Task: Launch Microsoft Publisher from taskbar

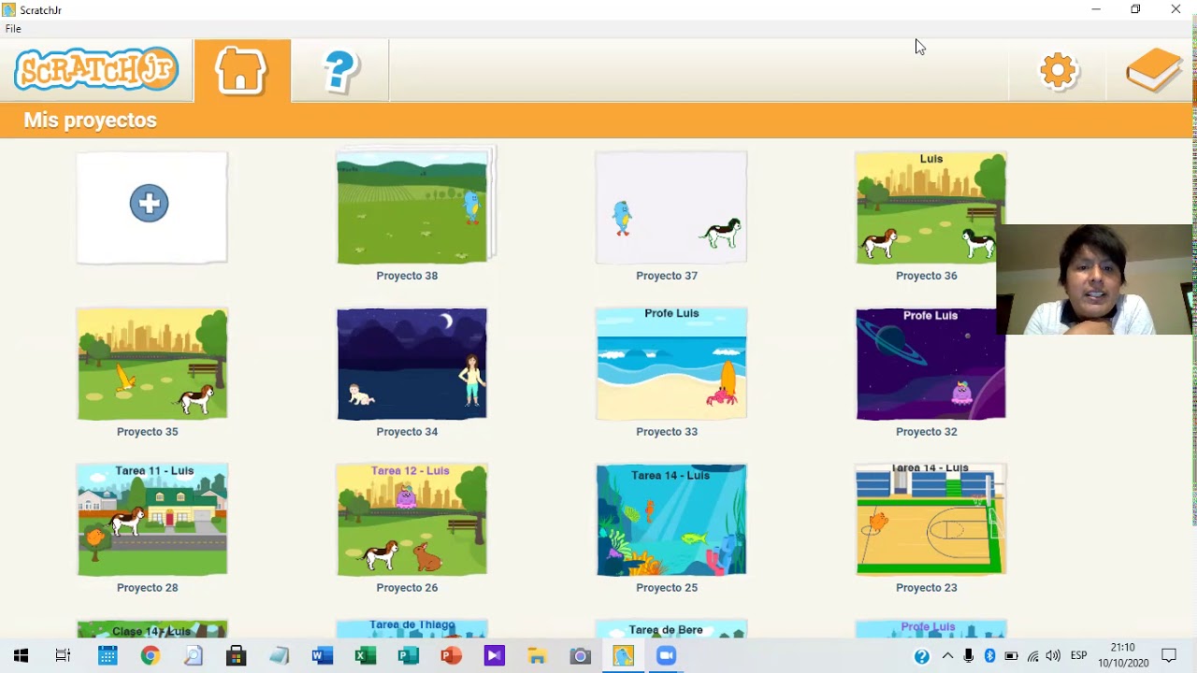Action: (x=408, y=656)
